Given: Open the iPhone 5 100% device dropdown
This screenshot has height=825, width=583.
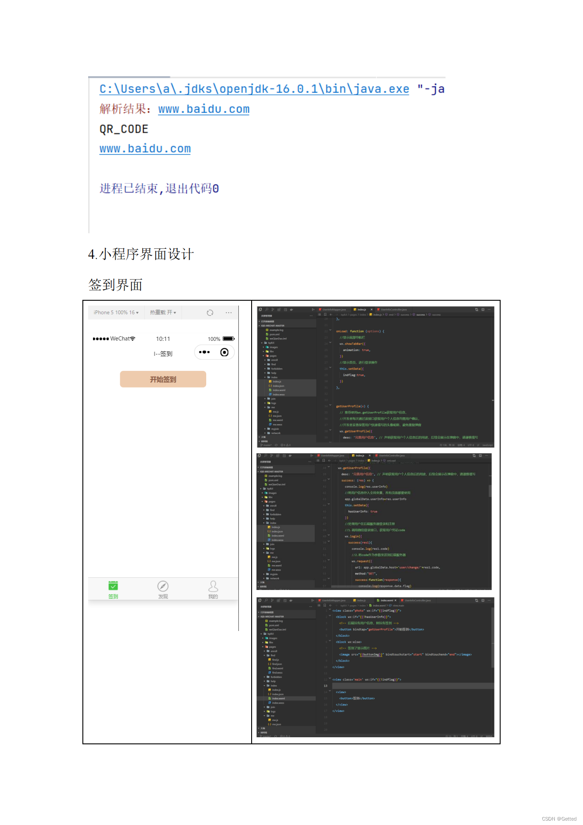Looking at the screenshot, I should (x=116, y=312).
